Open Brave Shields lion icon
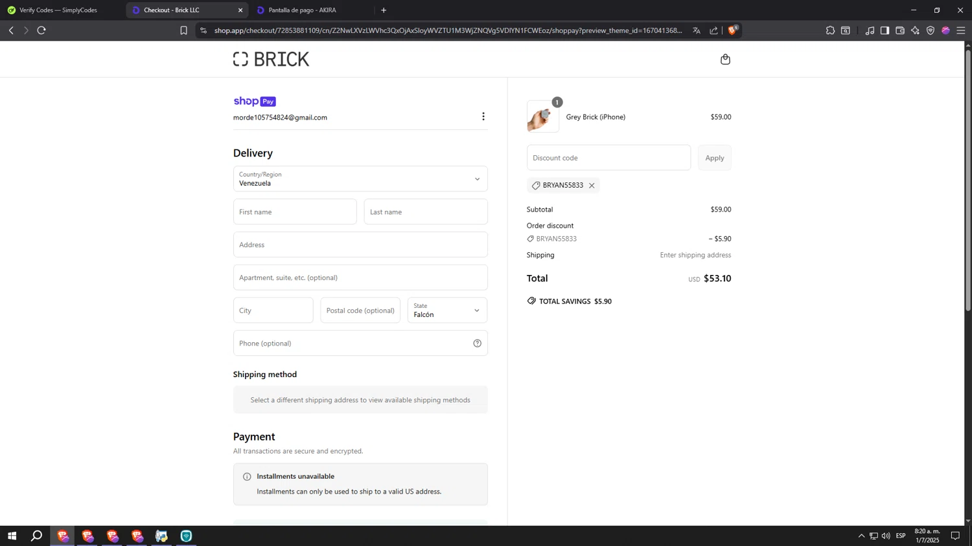 point(733,30)
